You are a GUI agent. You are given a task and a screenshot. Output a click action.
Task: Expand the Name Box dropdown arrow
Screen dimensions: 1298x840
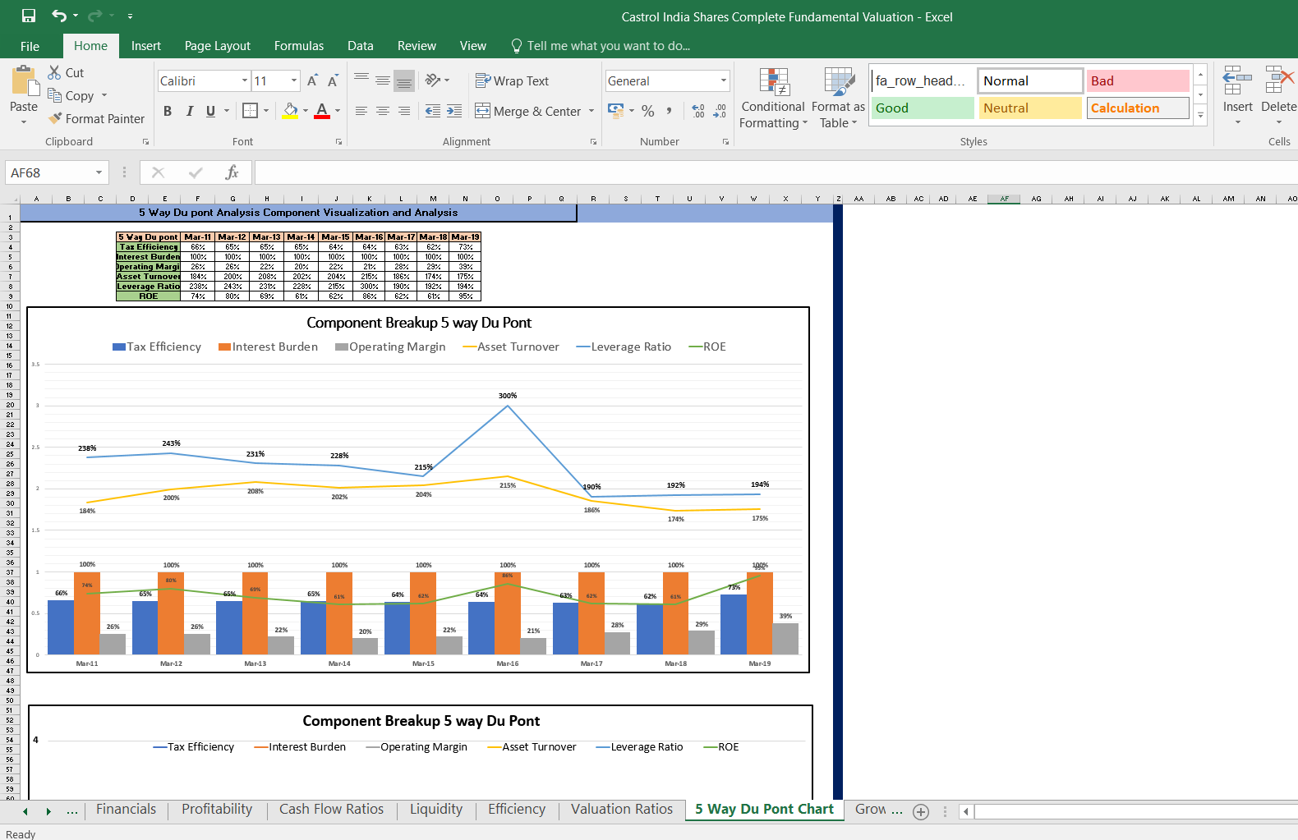click(99, 172)
